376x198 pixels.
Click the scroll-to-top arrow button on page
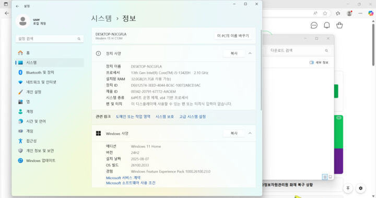point(348,189)
